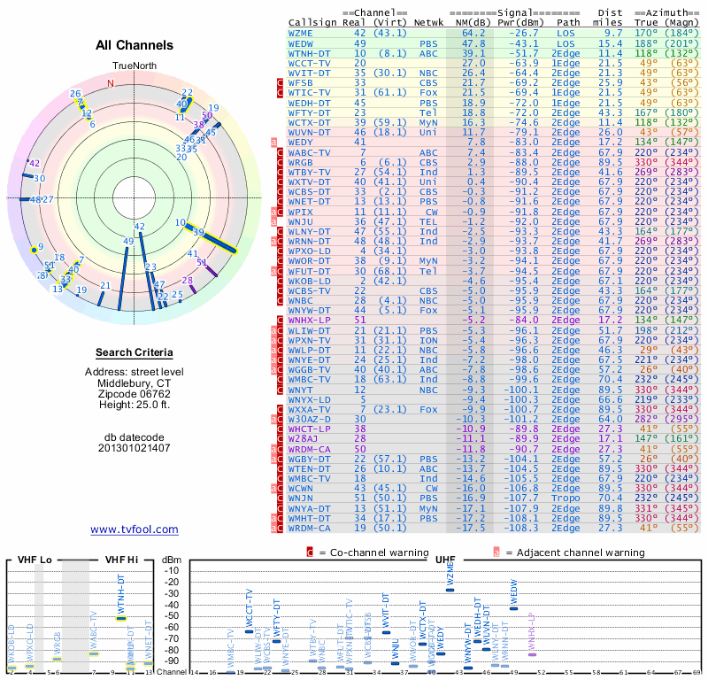Click channel 39 label on radar plot

tap(198, 232)
